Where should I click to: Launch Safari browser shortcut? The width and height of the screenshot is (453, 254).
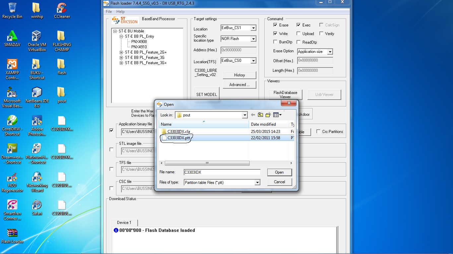pyautogui.click(x=37, y=207)
